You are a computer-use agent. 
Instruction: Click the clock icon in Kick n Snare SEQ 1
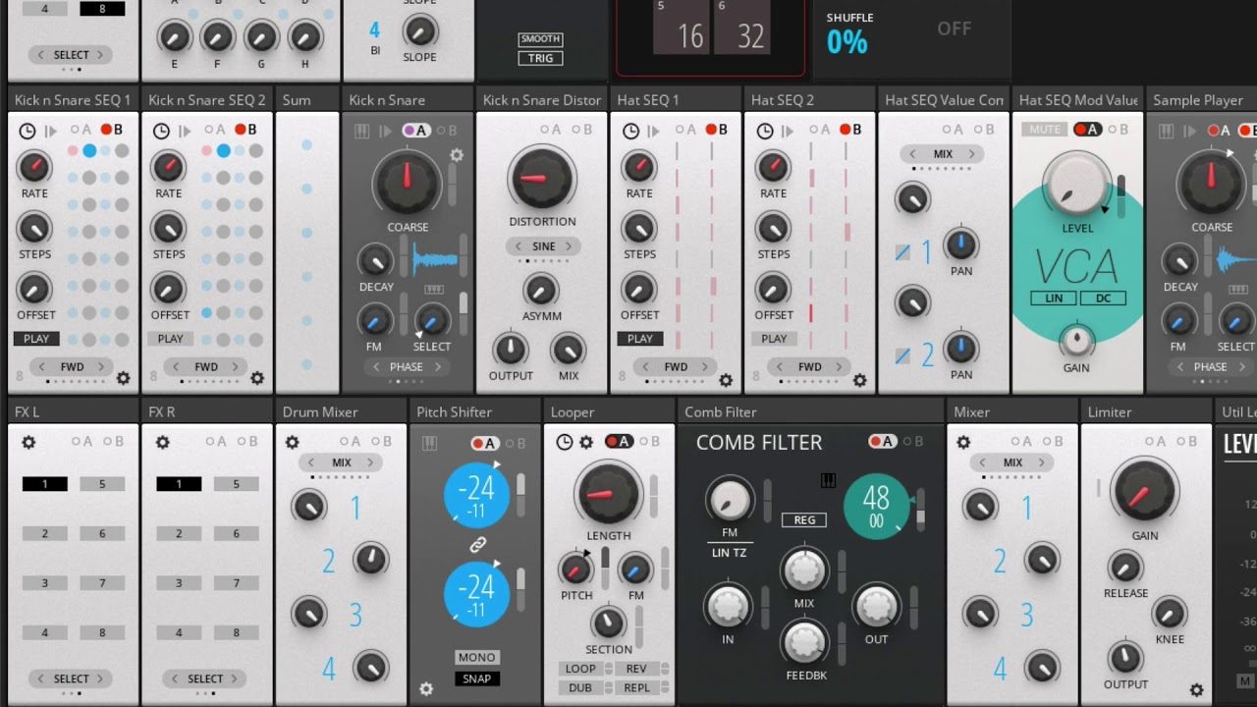pos(27,131)
